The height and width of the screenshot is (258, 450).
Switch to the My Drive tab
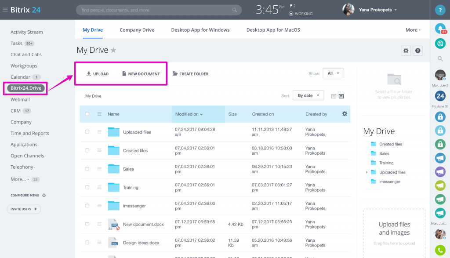click(93, 30)
